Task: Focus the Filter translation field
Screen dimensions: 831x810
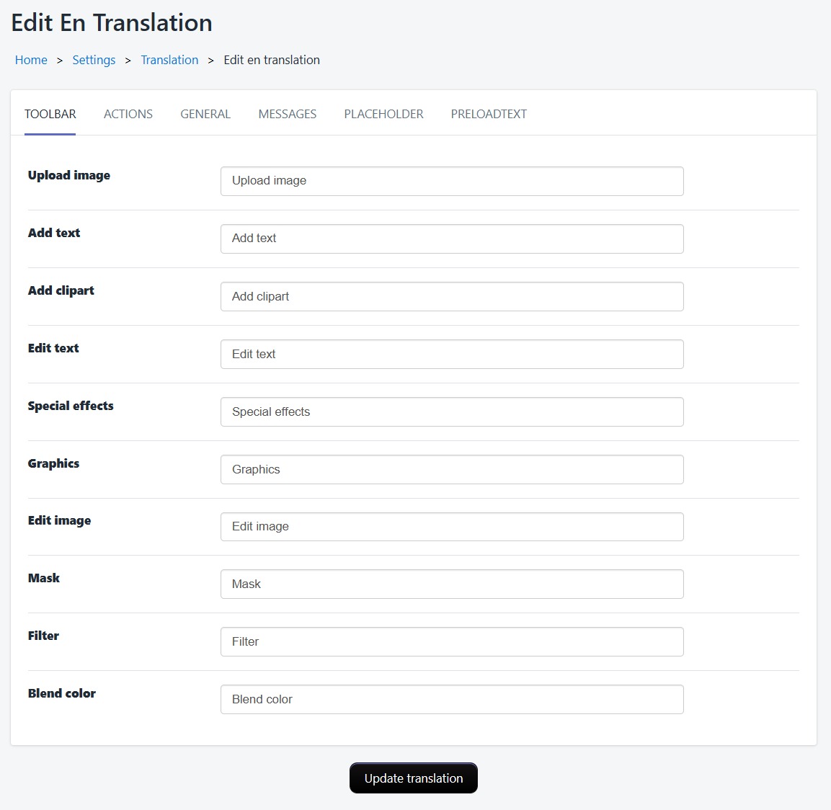Action: 451,641
